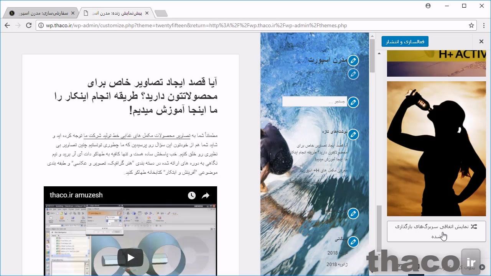The image size is (491, 276).
Task: Click the post title آیا قصد ایجاد تصاویر خاص
Action: coord(136,96)
